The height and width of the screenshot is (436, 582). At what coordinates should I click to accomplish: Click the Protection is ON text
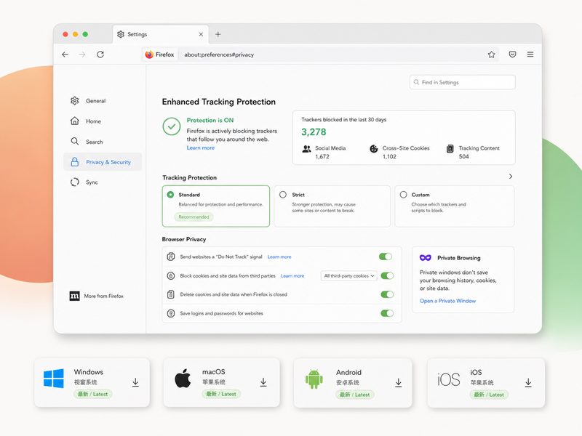point(210,120)
